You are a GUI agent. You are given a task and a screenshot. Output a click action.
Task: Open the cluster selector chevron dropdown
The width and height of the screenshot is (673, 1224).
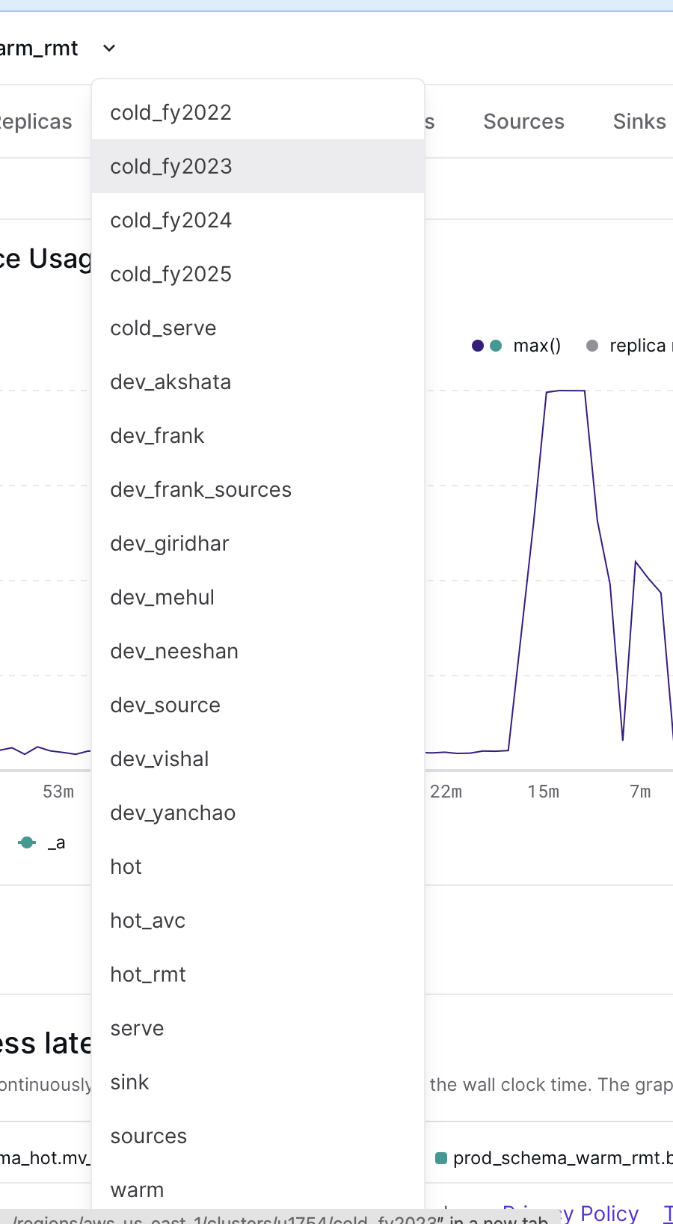pyautogui.click(x=109, y=49)
